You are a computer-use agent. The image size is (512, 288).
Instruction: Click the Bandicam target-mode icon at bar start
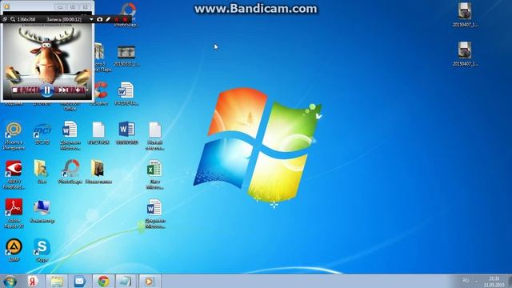[5, 19]
